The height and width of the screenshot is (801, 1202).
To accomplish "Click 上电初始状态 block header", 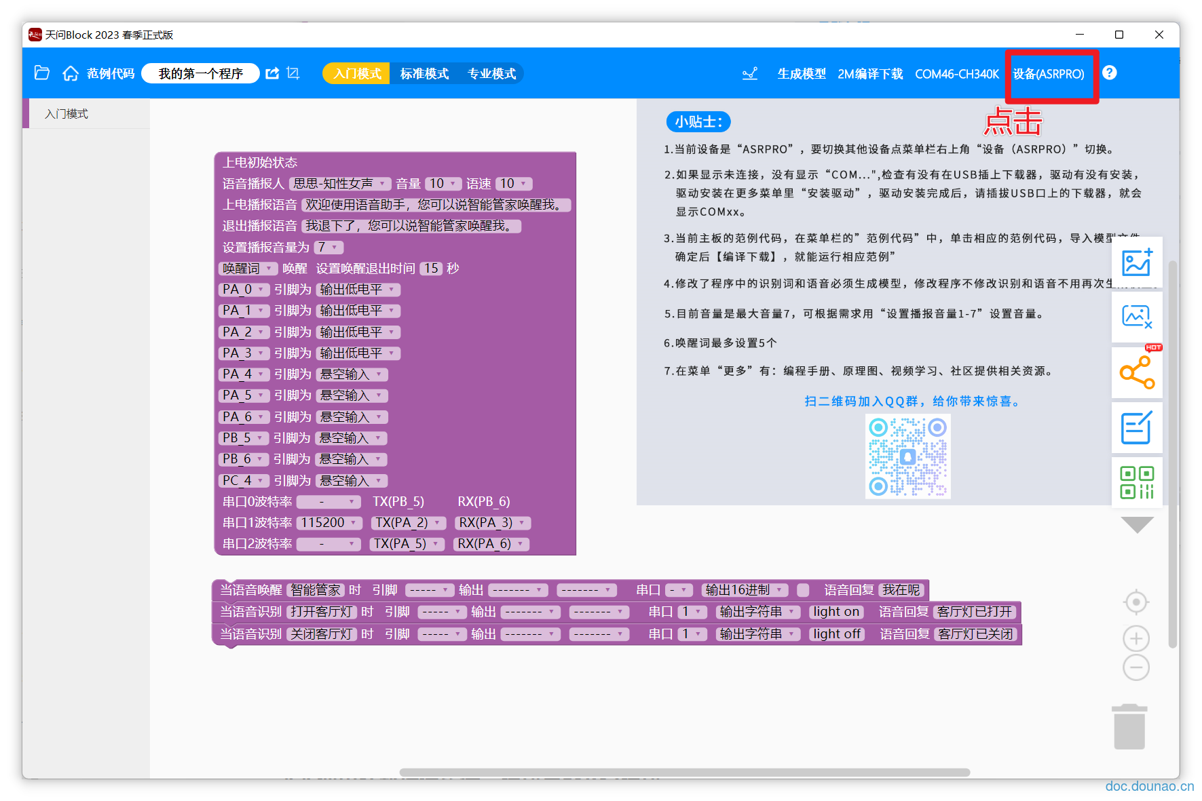I will tap(260, 163).
